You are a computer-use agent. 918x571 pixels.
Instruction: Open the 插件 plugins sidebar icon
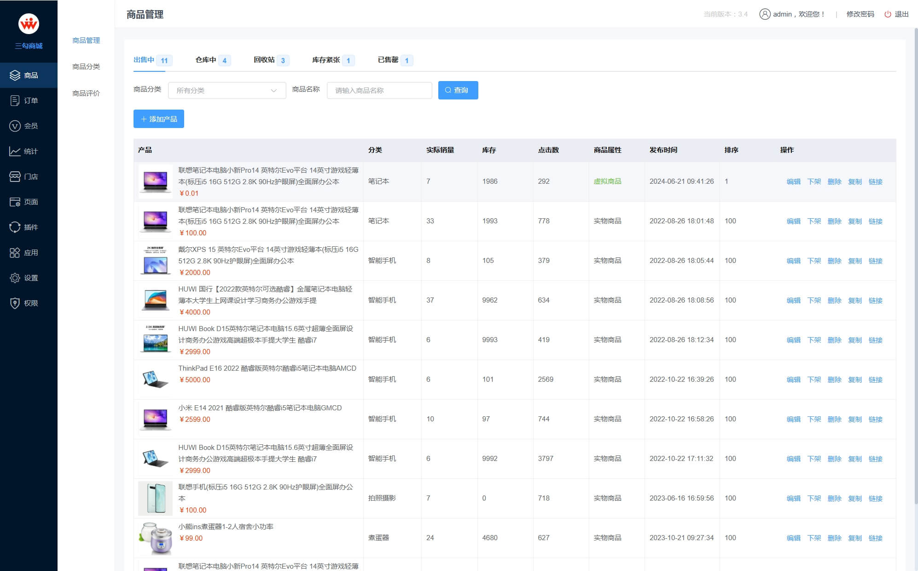pyautogui.click(x=15, y=227)
